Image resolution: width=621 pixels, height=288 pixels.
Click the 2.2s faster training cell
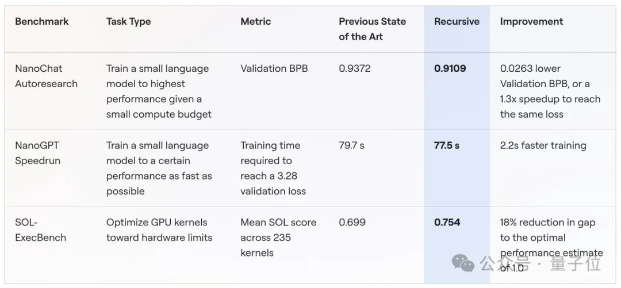(x=543, y=145)
